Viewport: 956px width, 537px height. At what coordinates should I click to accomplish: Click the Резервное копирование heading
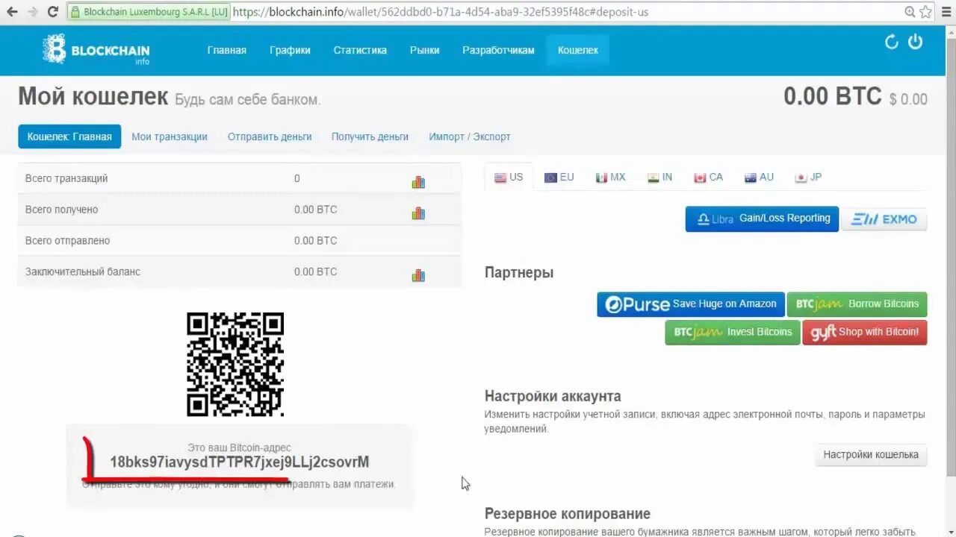tap(568, 514)
